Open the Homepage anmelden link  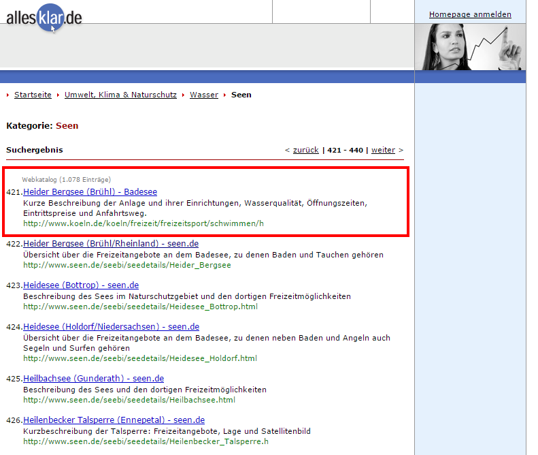(470, 14)
